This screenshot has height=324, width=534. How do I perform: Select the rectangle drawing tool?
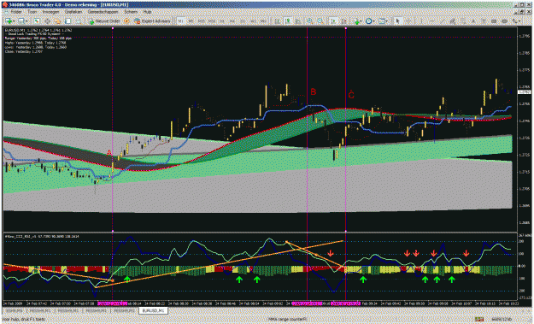pos(494,21)
